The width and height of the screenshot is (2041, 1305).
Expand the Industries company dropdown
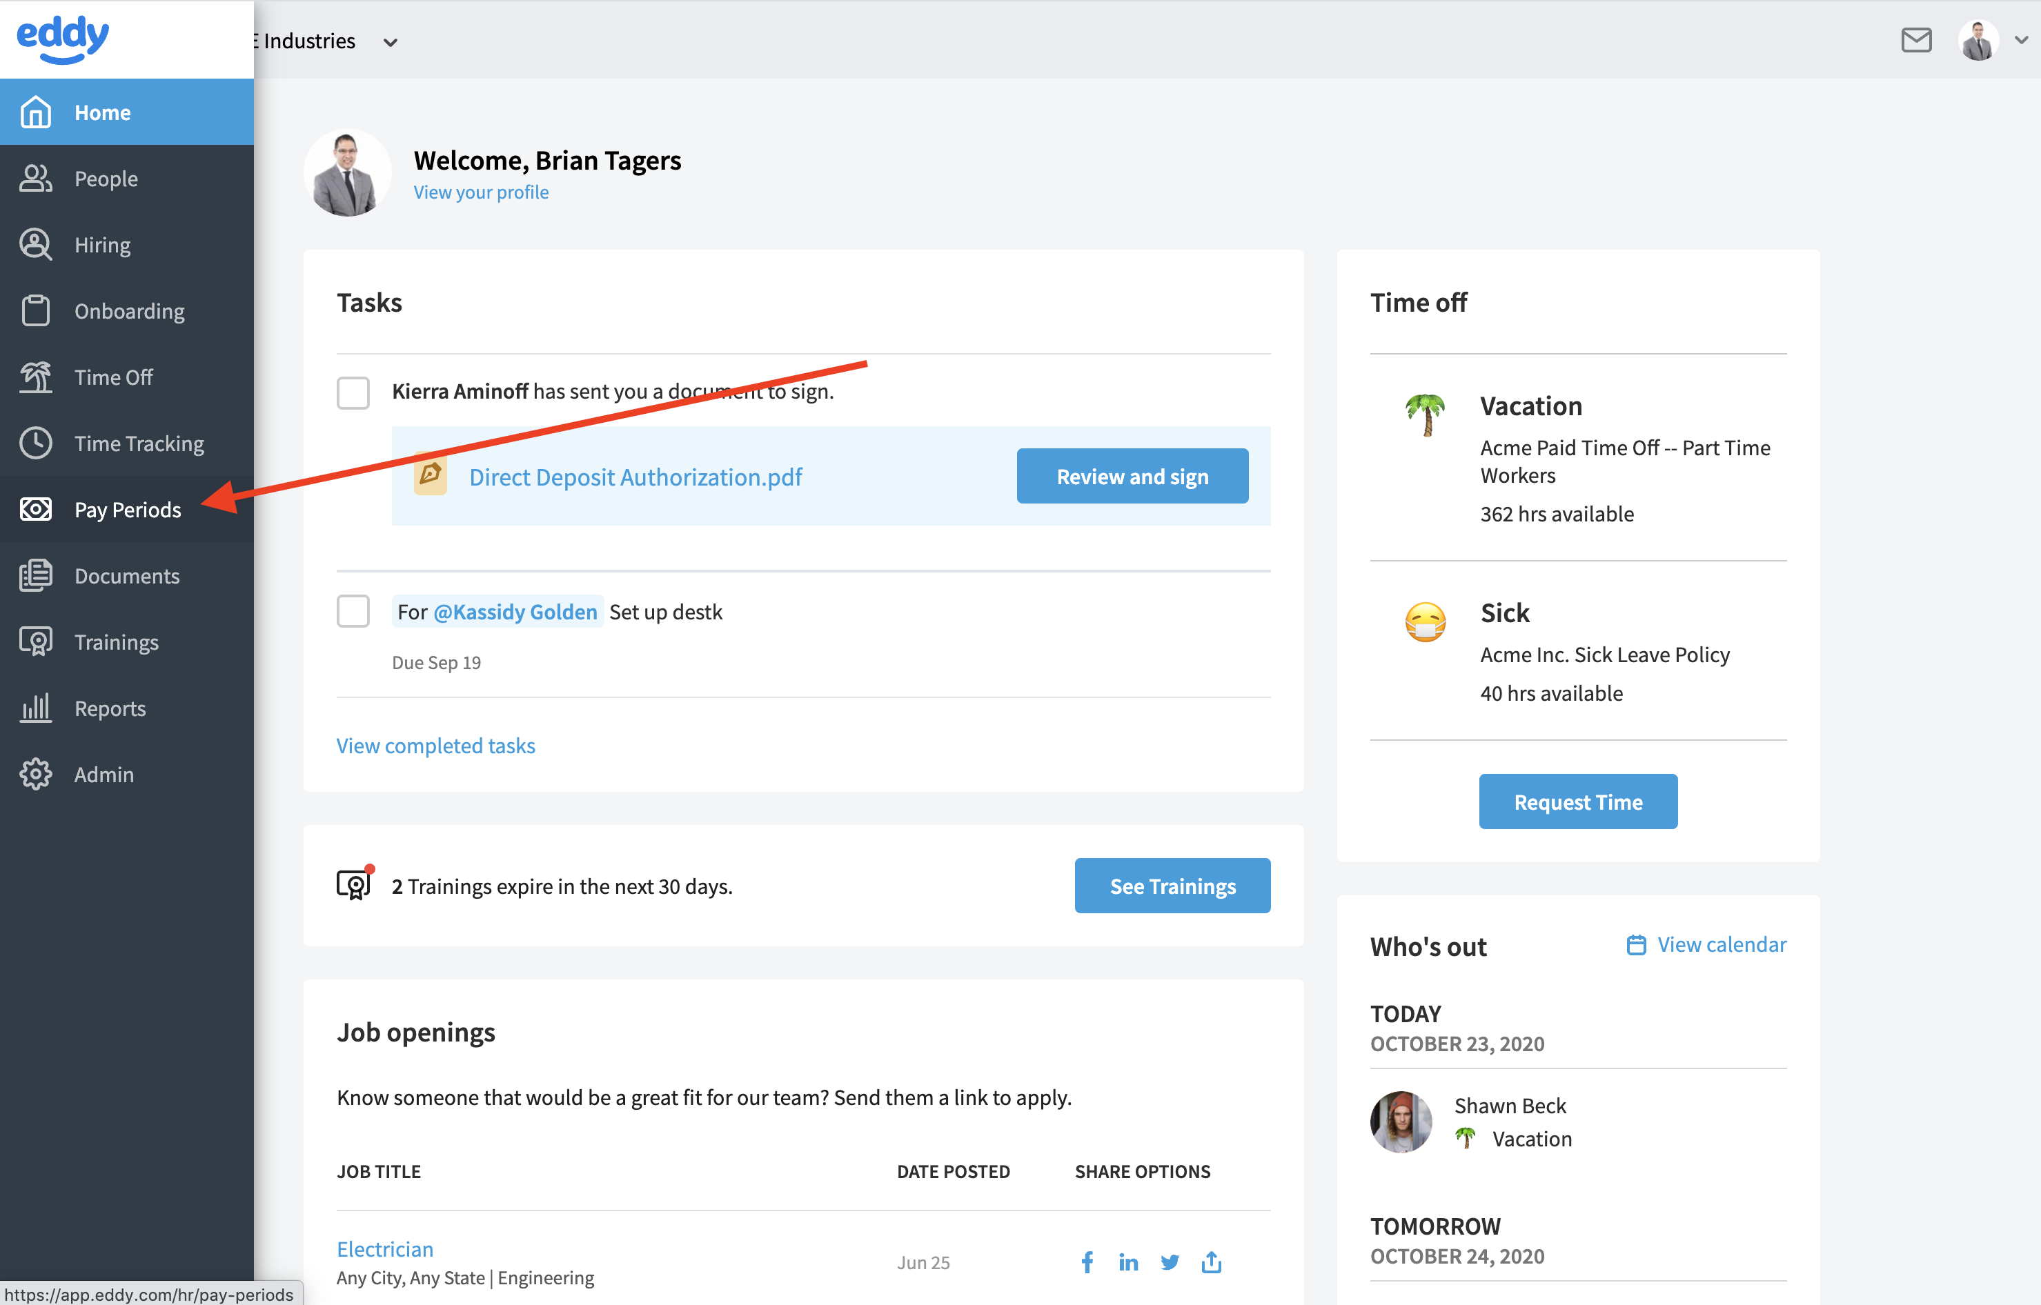click(x=390, y=42)
